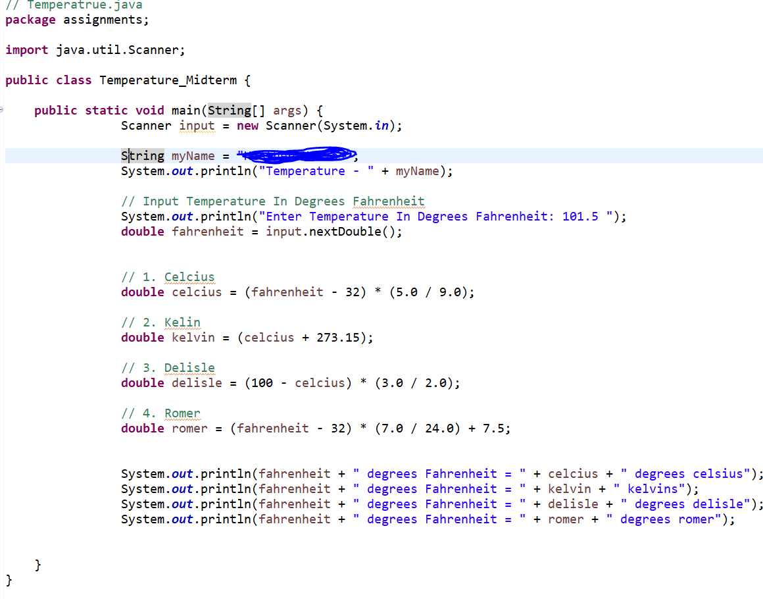Click the misspelled Kelin comment word
Viewport: 763px width, 599px height.
coord(182,322)
